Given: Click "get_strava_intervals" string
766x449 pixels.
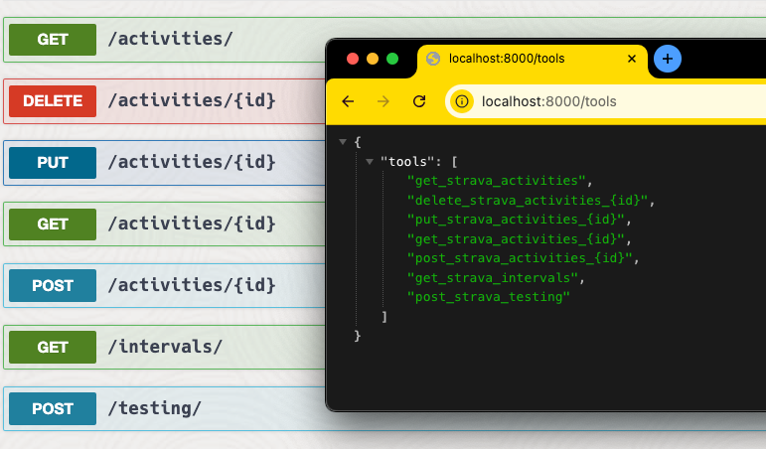Looking at the screenshot, I should click(x=493, y=278).
